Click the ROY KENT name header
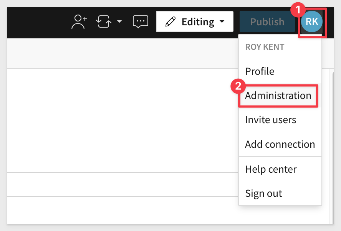 [x=265, y=47]
